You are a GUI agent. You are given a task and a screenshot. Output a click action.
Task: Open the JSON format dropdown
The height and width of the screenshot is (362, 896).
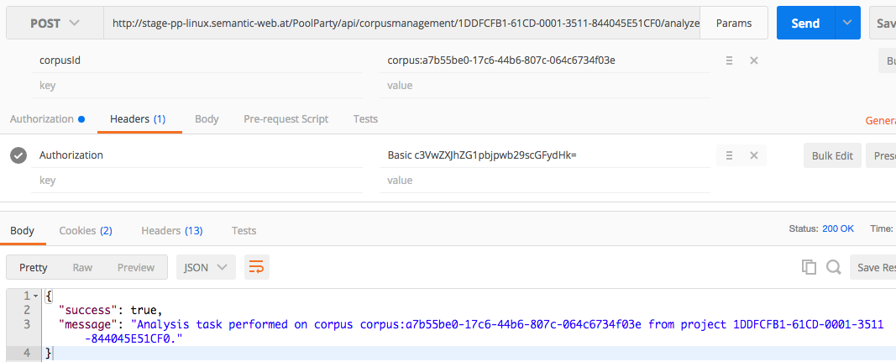(206, 267)
